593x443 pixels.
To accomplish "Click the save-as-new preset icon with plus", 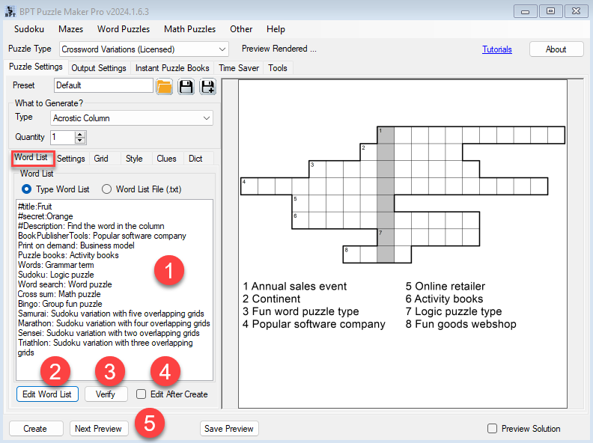I will [x=207, y=86].
